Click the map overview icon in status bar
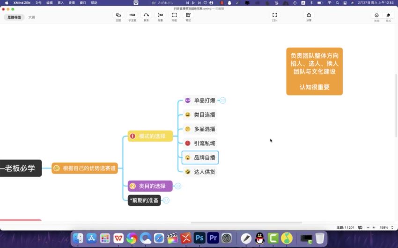The height and width of the screenshot is (248, 398). [360, 227]
